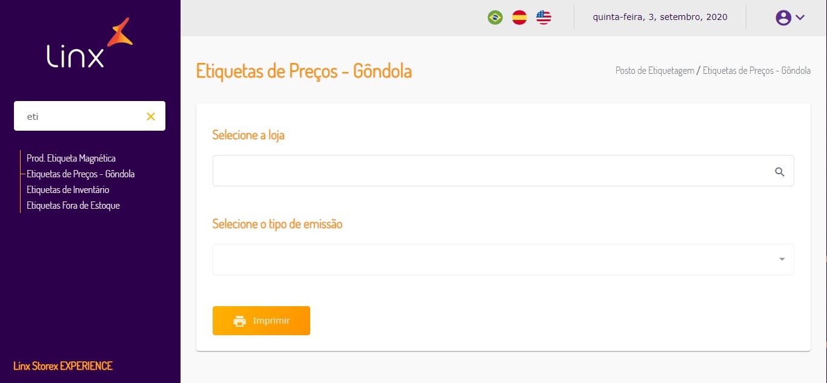Click the date text in the header

tap(660, 18)
